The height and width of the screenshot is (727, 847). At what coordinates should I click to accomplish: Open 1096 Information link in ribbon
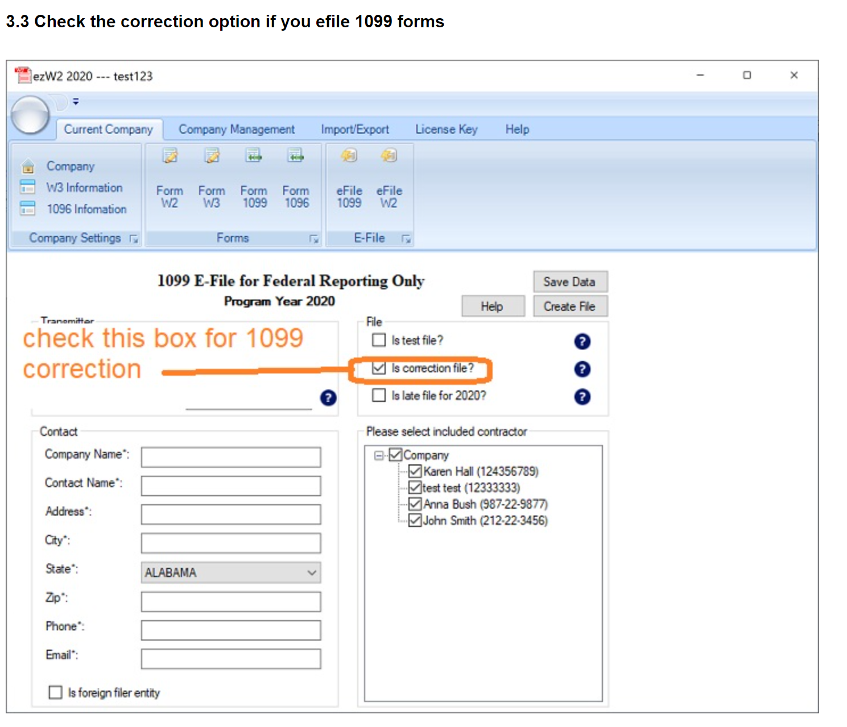click(86, 209)
